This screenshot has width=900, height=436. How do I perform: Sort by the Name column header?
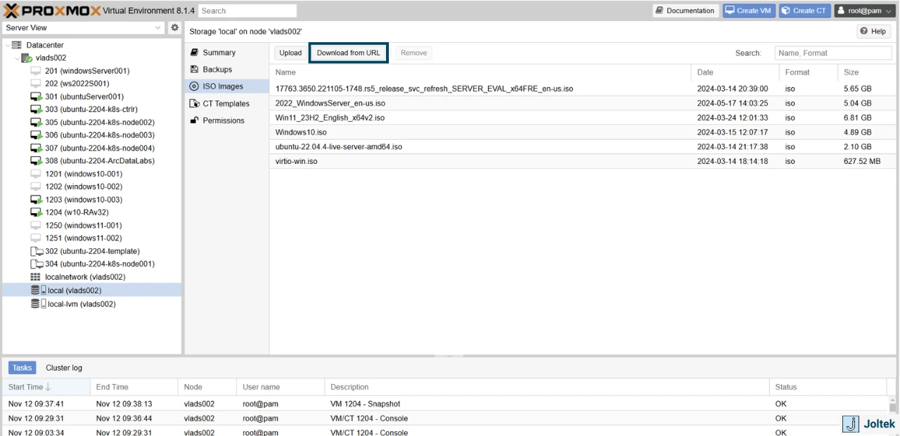pos(480,72)
